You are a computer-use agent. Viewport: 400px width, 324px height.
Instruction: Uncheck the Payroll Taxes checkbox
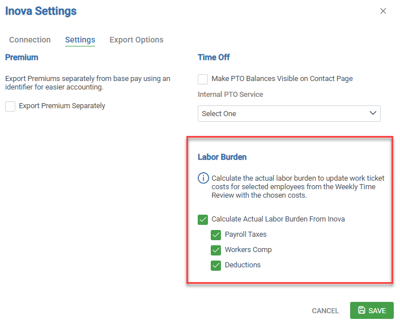[x=216, y=235]
